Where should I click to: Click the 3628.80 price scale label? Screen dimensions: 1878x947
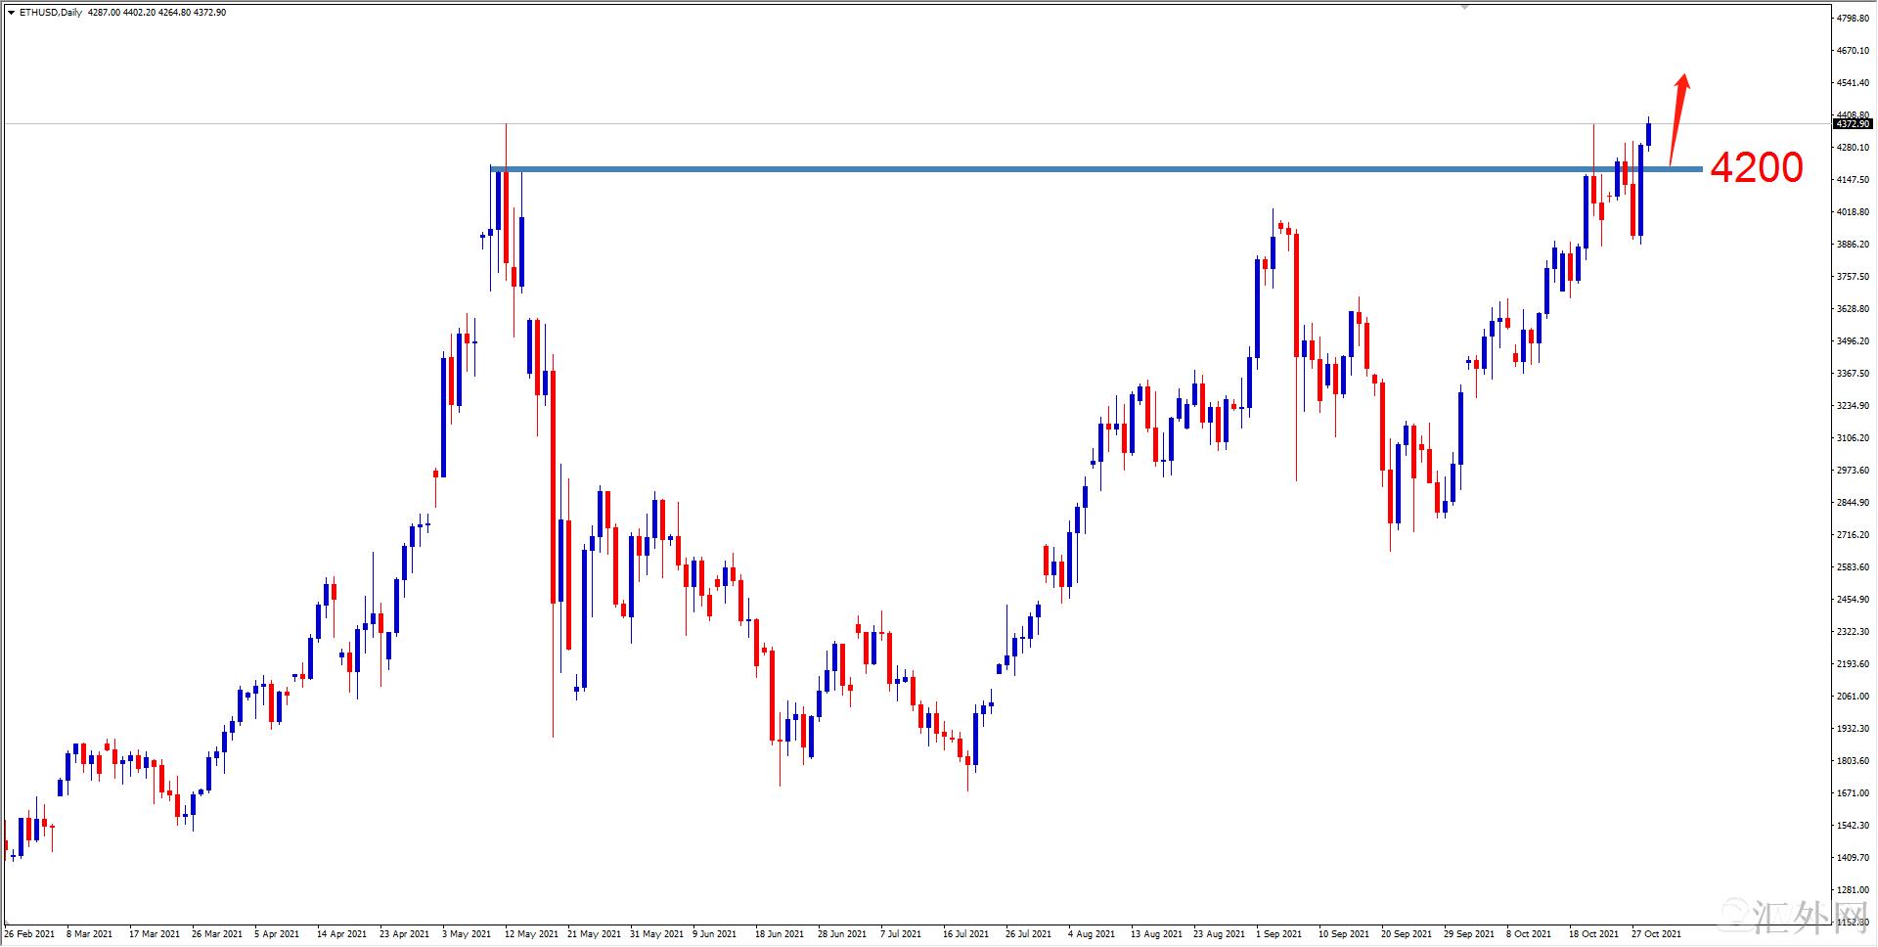tap(1853, 309)
